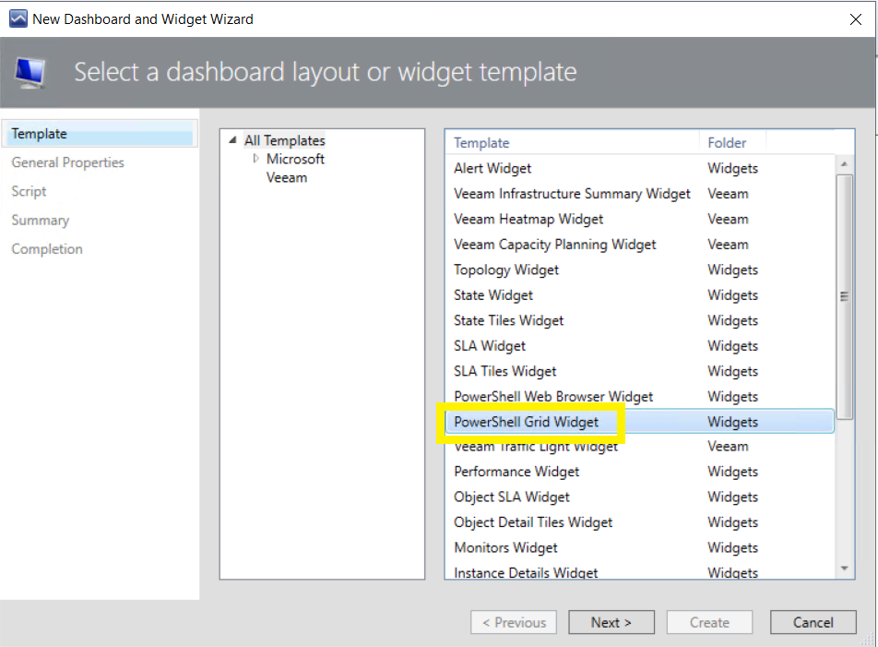This screenshot has width=878, height=647.
Task: Collapse the All Templates tree node
Action: (x=233, y=140)
